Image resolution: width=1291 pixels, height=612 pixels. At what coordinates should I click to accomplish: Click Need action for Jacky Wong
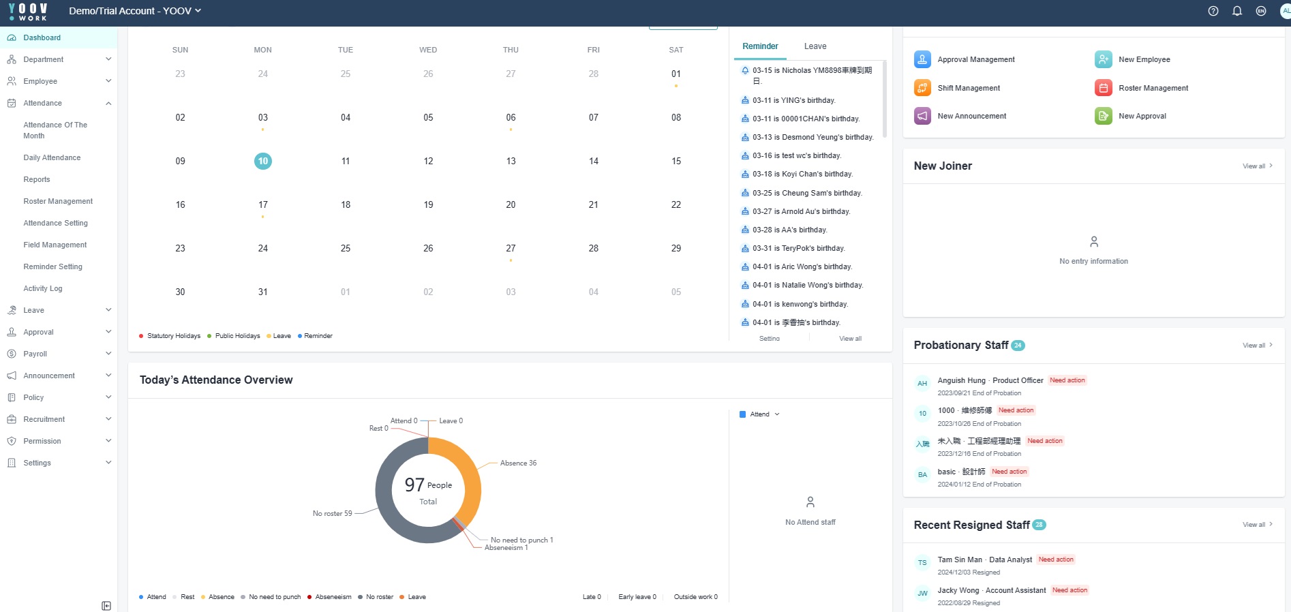[x=1069, y=590]
